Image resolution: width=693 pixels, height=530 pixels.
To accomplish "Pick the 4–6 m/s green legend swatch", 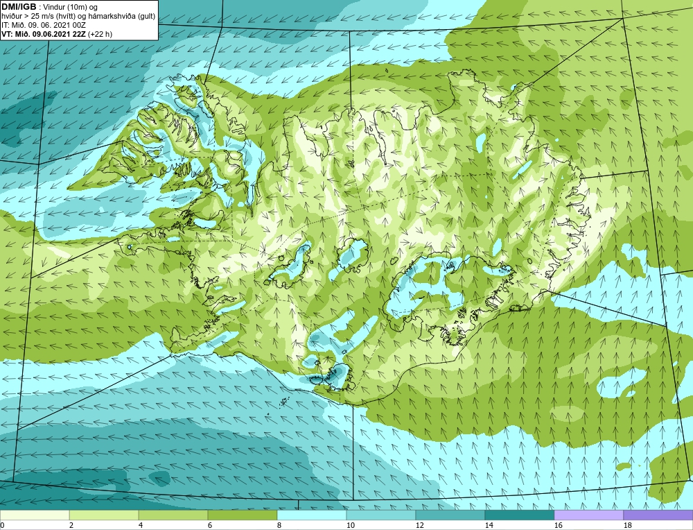I will [173, 515].
